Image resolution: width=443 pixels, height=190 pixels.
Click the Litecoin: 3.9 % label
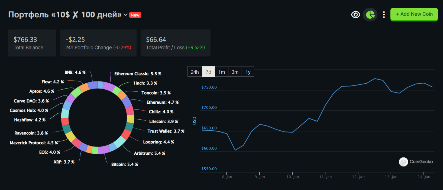164,121
